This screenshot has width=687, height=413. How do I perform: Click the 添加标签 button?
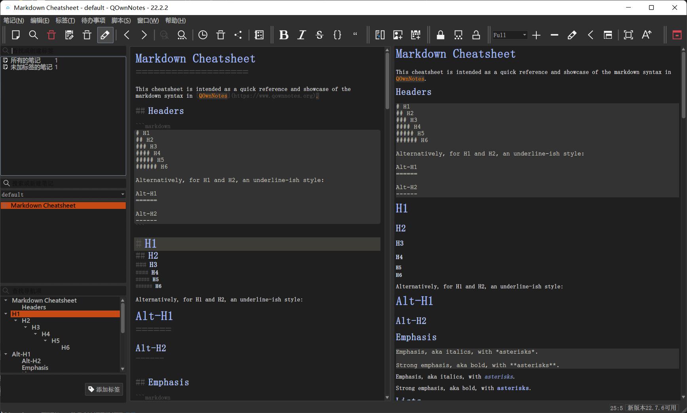[104, 389]
